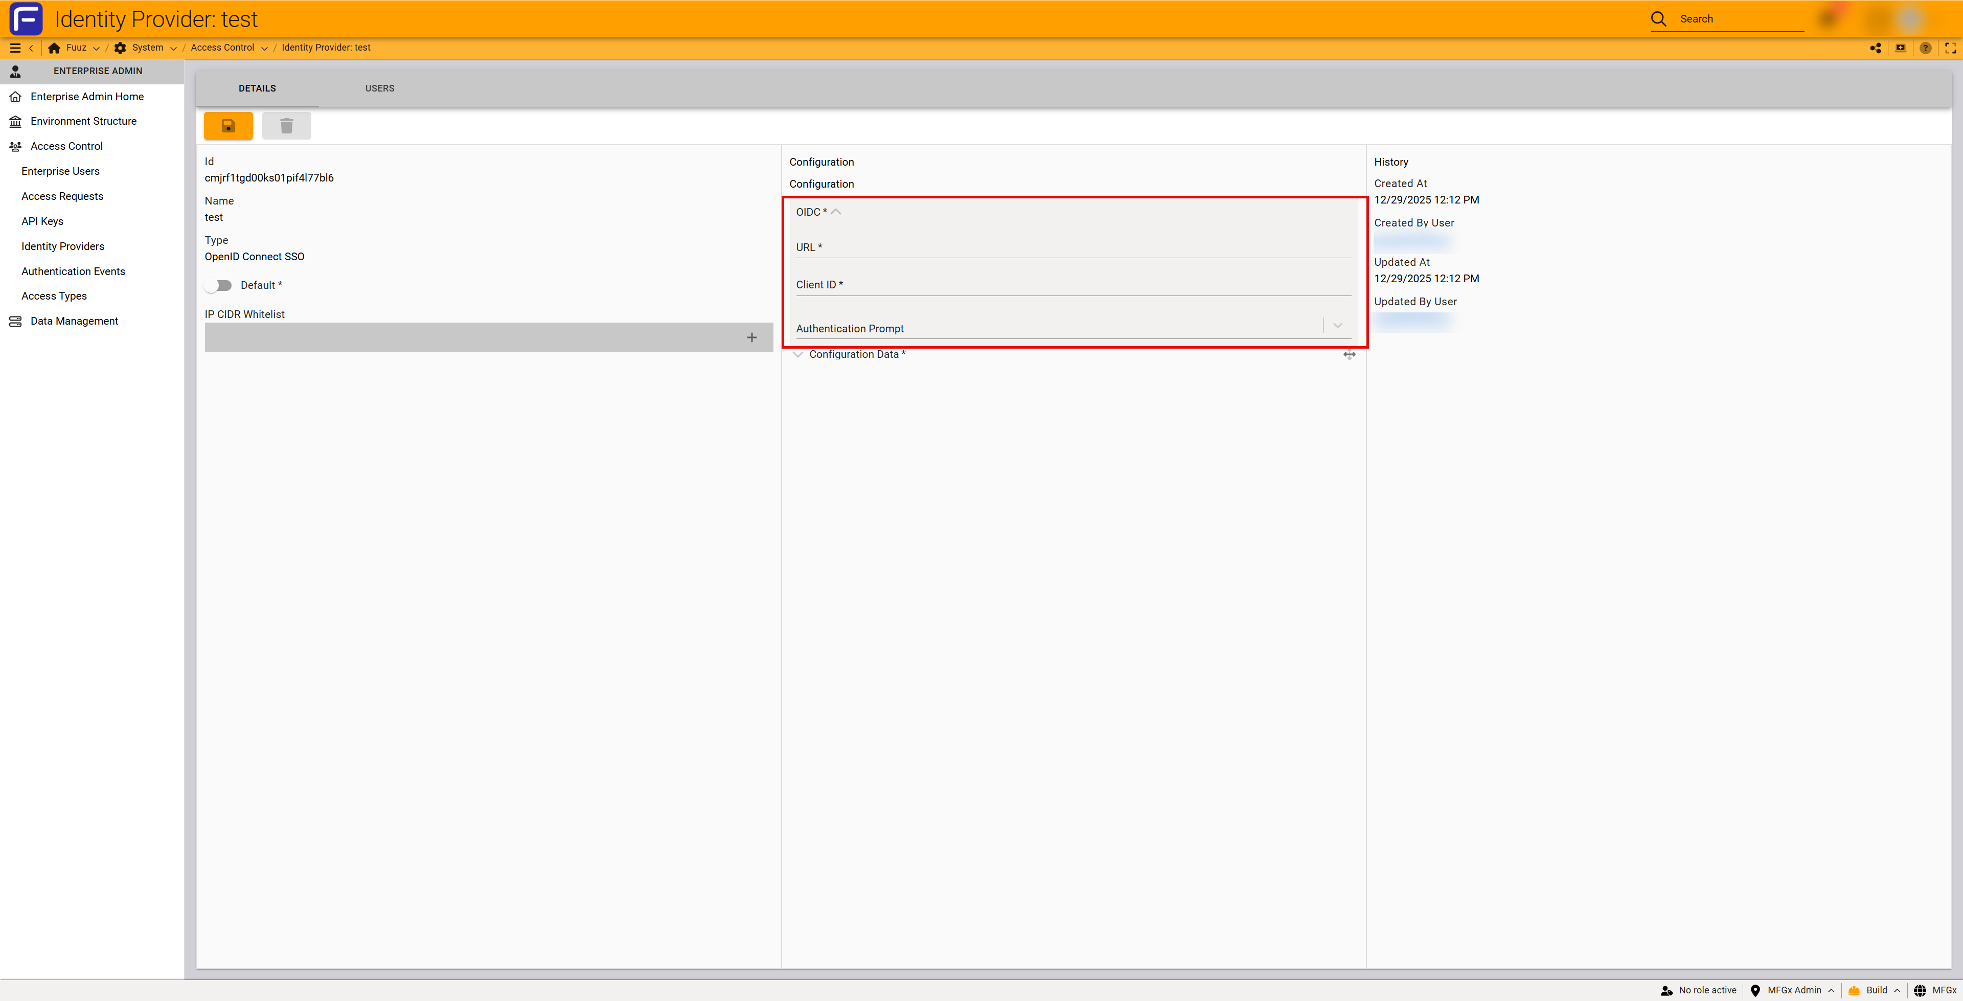Click the Fuuz logo icon
The width and height of the screenshot is (1963, 1001).
point(26,19)
